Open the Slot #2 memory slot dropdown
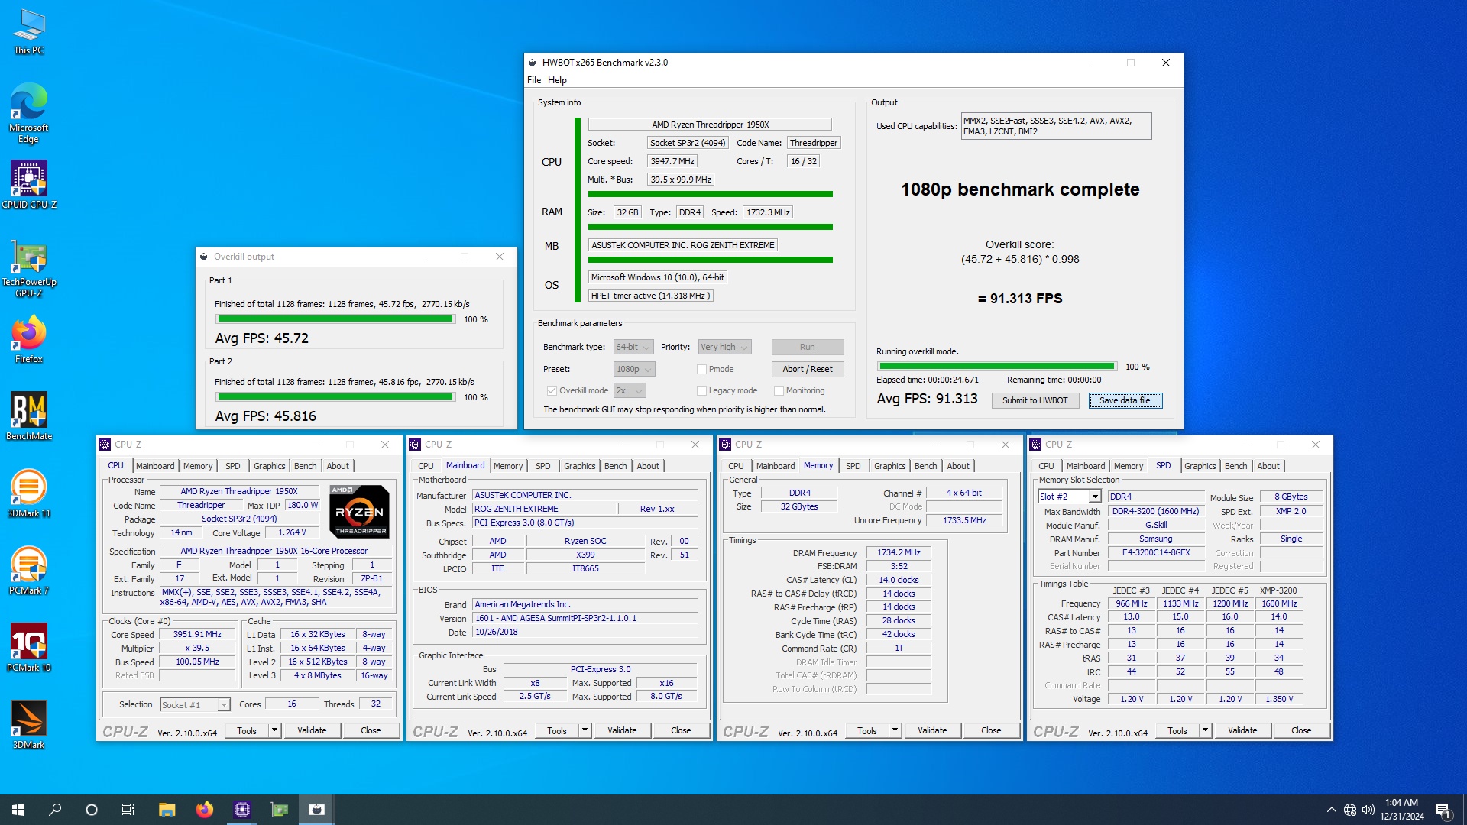Screen dimensions: 1467x825 point(1069,497)
